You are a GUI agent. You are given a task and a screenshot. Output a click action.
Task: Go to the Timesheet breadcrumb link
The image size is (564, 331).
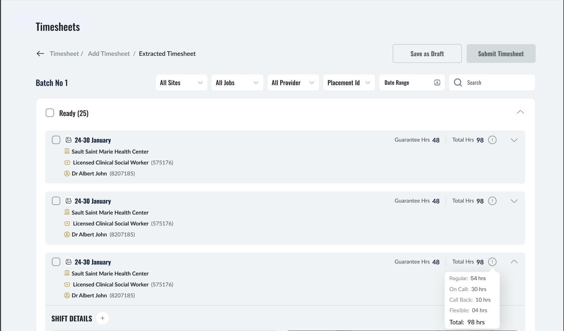[64, 54]
